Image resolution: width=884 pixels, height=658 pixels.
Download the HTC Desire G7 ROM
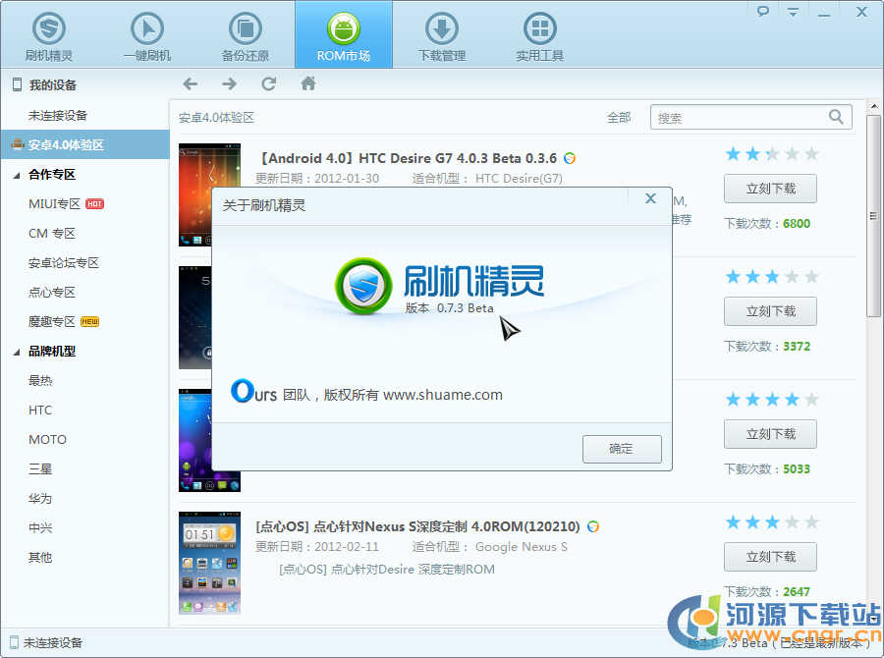click(770, 189)
